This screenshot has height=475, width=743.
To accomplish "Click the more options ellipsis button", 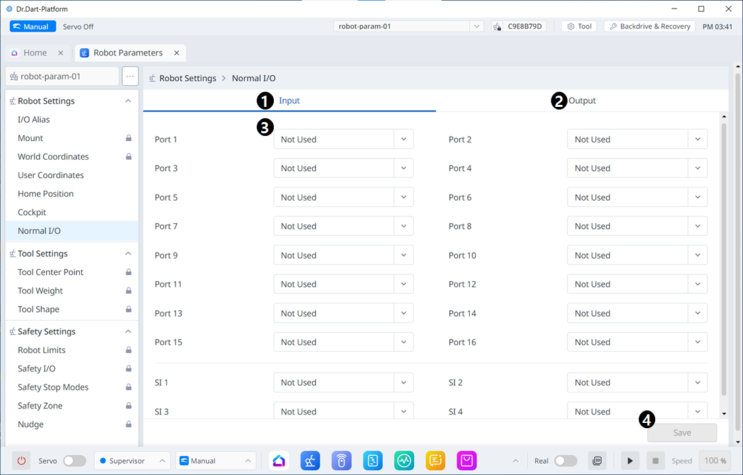I will pos(130,76).
